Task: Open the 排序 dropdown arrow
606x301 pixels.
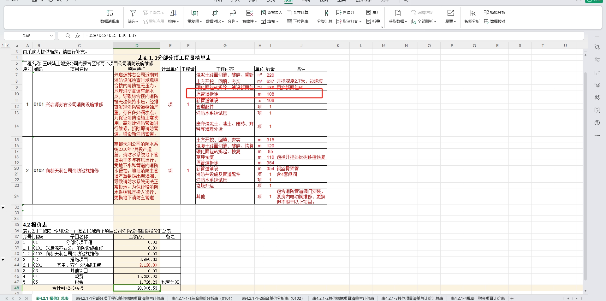Action: coord(178,22)
